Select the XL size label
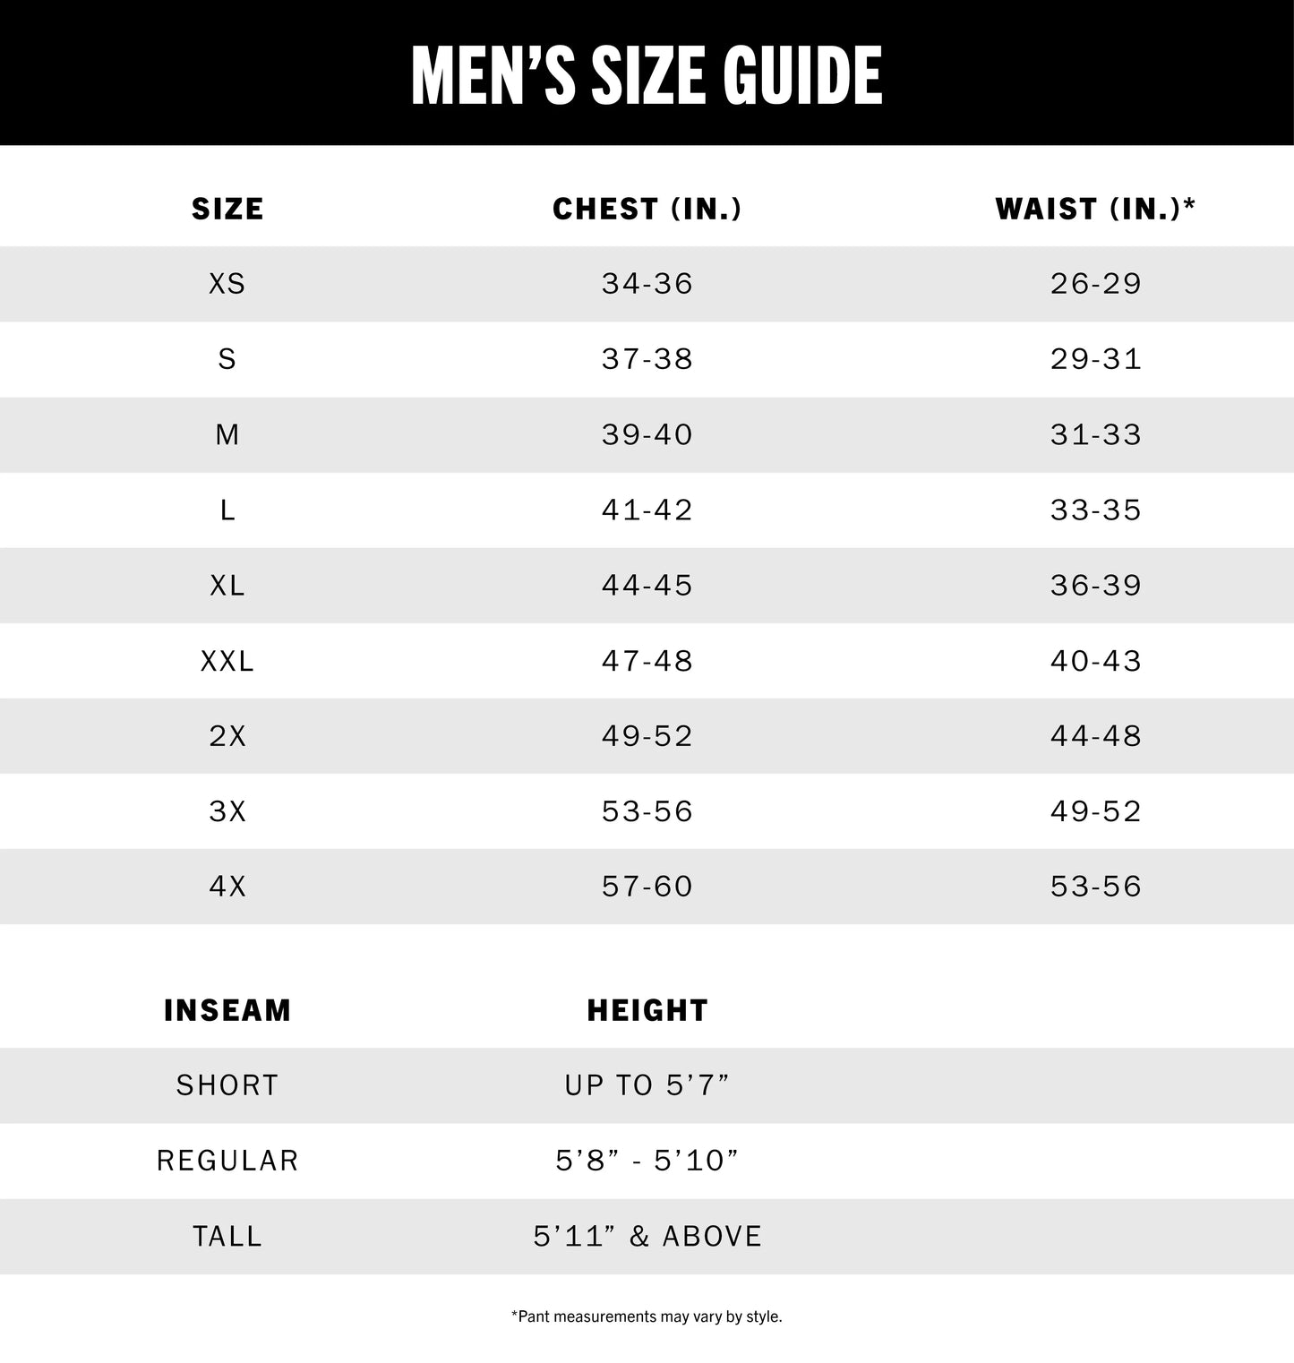The image size is (1294, 1363). (227, 586)
